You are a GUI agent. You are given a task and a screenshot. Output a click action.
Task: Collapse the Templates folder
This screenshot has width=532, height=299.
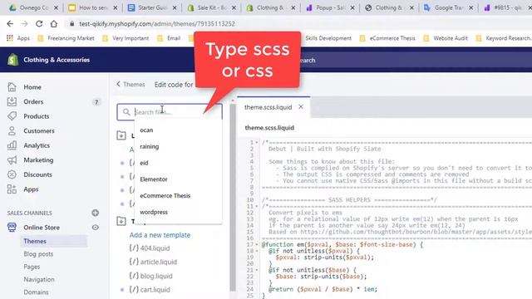pyautogui.click(x=121, y=221)
